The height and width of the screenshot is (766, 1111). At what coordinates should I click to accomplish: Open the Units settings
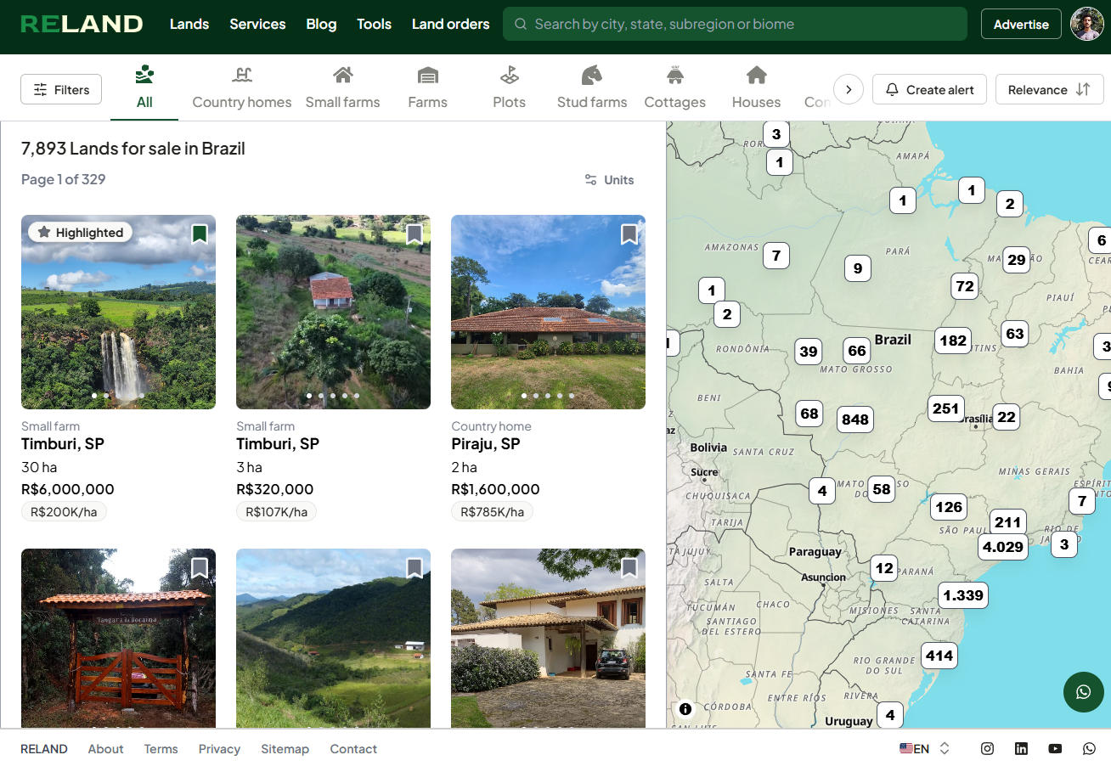point(609,179)
